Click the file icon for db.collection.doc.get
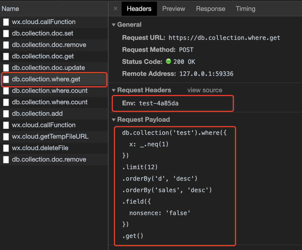This screenshot has width=302, height=250. [6, 56]
